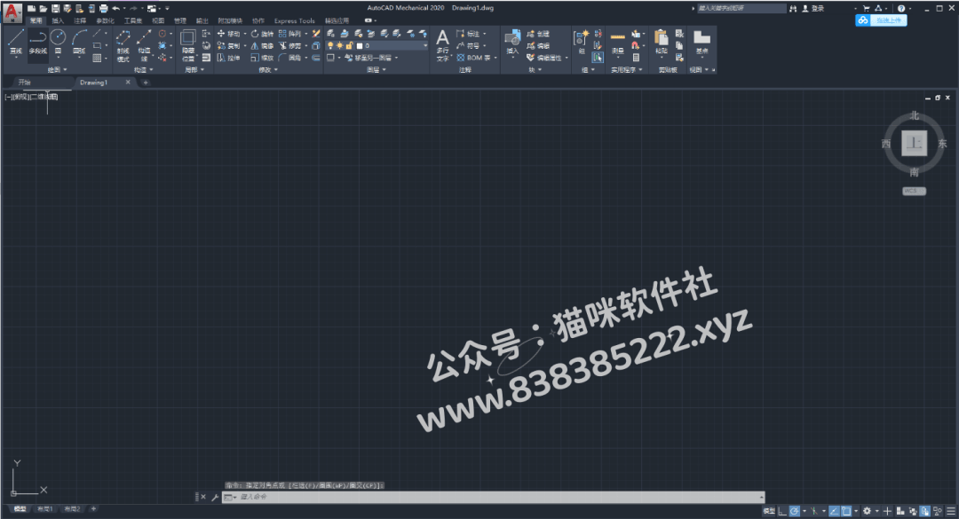The width and height of the screenshot is (959, 519).
Task: Select the Line (直线) drawing tool
Action: [16, 43]
